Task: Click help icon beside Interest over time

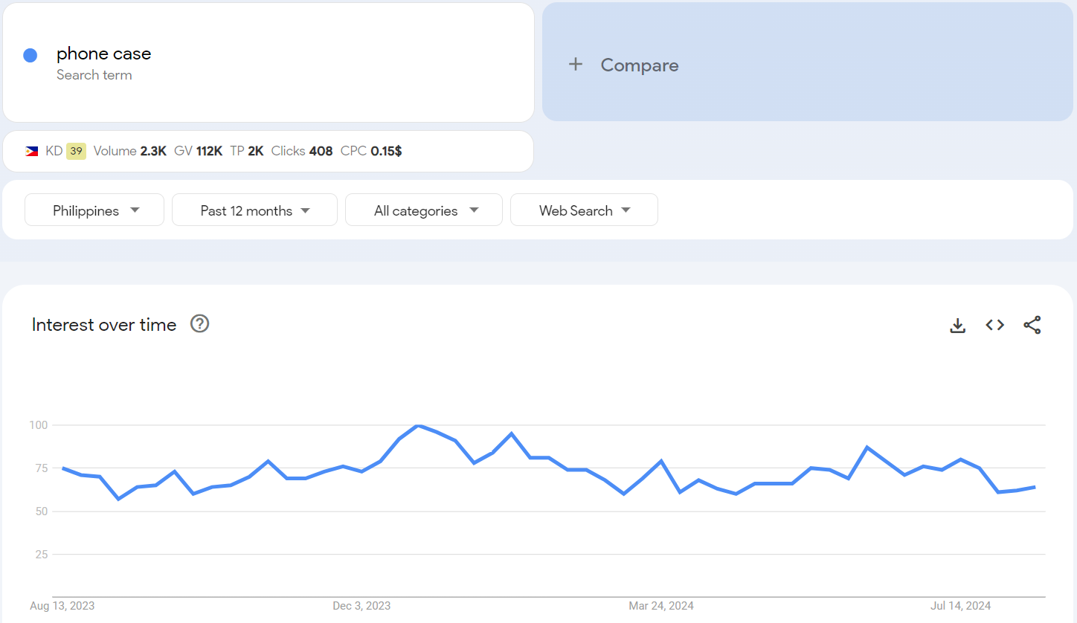Action: click(x=199, y=324)
